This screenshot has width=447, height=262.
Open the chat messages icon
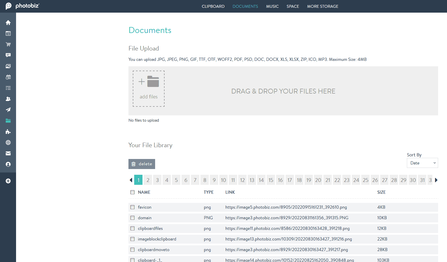(x=8, y=55)
